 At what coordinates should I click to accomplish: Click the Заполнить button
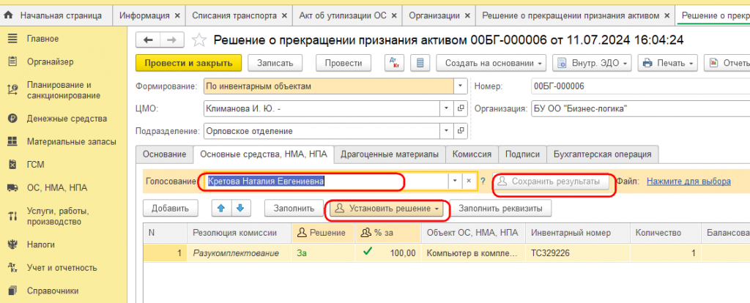point(294,209)
